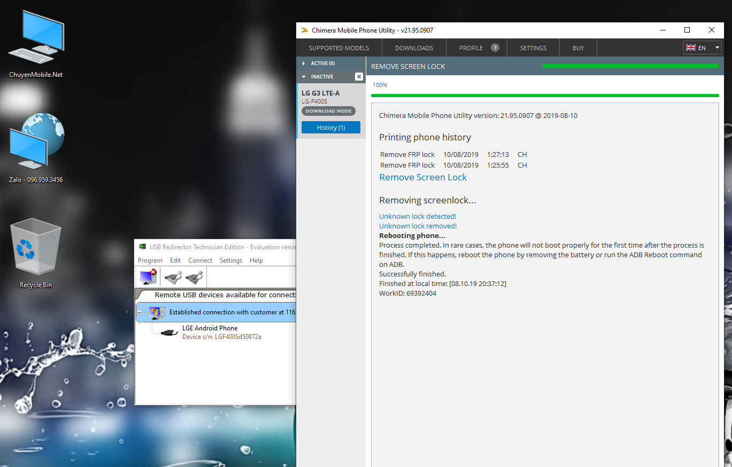Collapse the Inactive section arrow
The height and width of the screenshot is (467, 732).
[304, 77]
